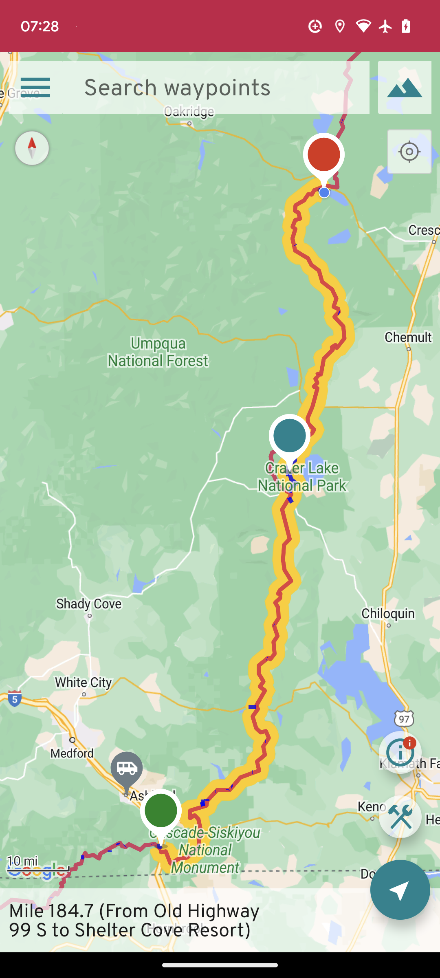Open the hamburger navigation menu
The image size is (440, 978).
click(x=35, y=87)
